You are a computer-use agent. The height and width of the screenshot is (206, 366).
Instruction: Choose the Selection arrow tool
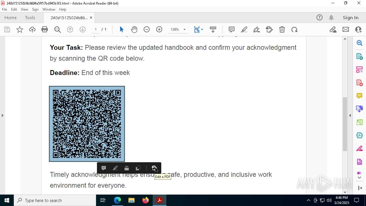(x=122, y=29)
